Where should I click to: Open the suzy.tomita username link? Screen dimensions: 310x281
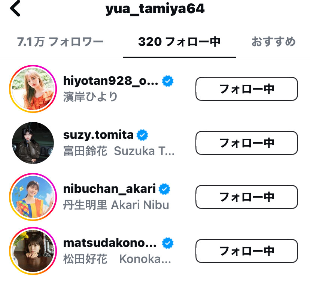(x=98, y=135)
